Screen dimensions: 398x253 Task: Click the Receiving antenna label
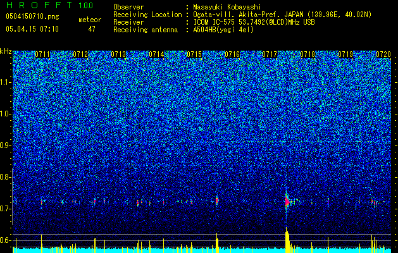coord(146,30)
